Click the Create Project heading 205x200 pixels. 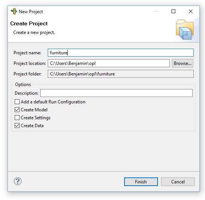(x=29, y=24)
